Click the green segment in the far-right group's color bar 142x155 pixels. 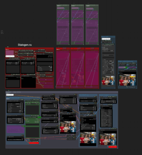(x=126, y=67)
